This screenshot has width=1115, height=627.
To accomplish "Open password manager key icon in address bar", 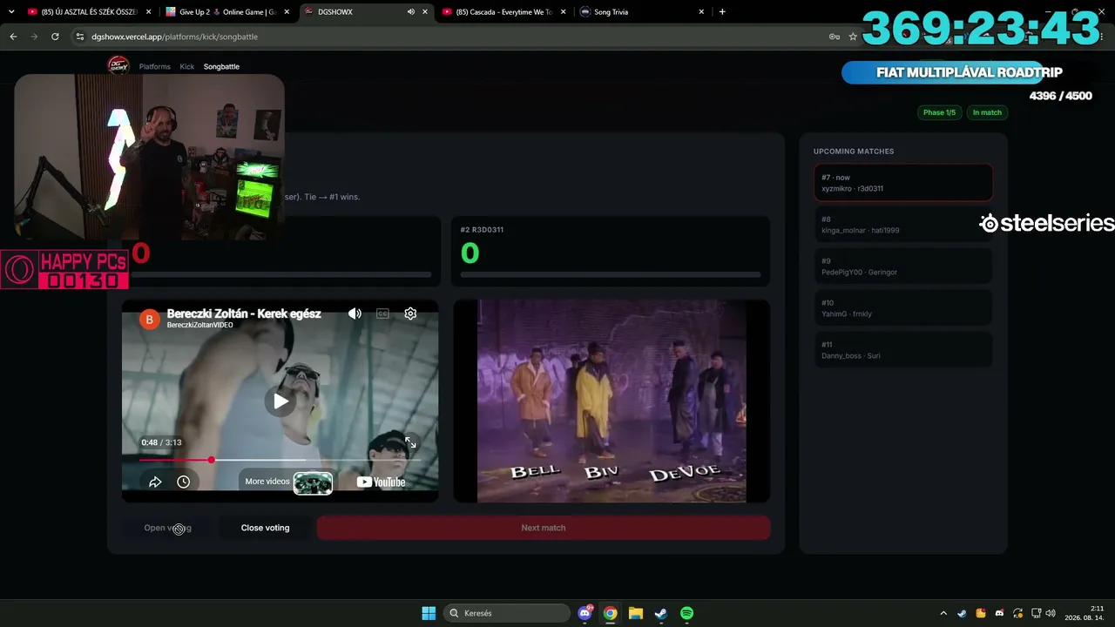I will tap(835, 37).
